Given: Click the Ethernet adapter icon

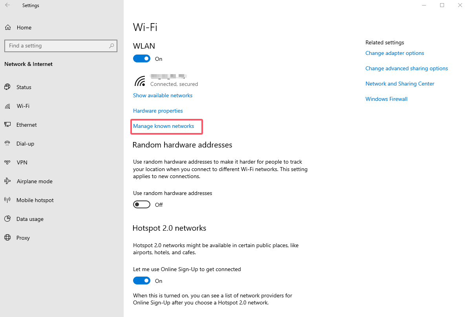Looking at the screenshot, I should 7,124.
